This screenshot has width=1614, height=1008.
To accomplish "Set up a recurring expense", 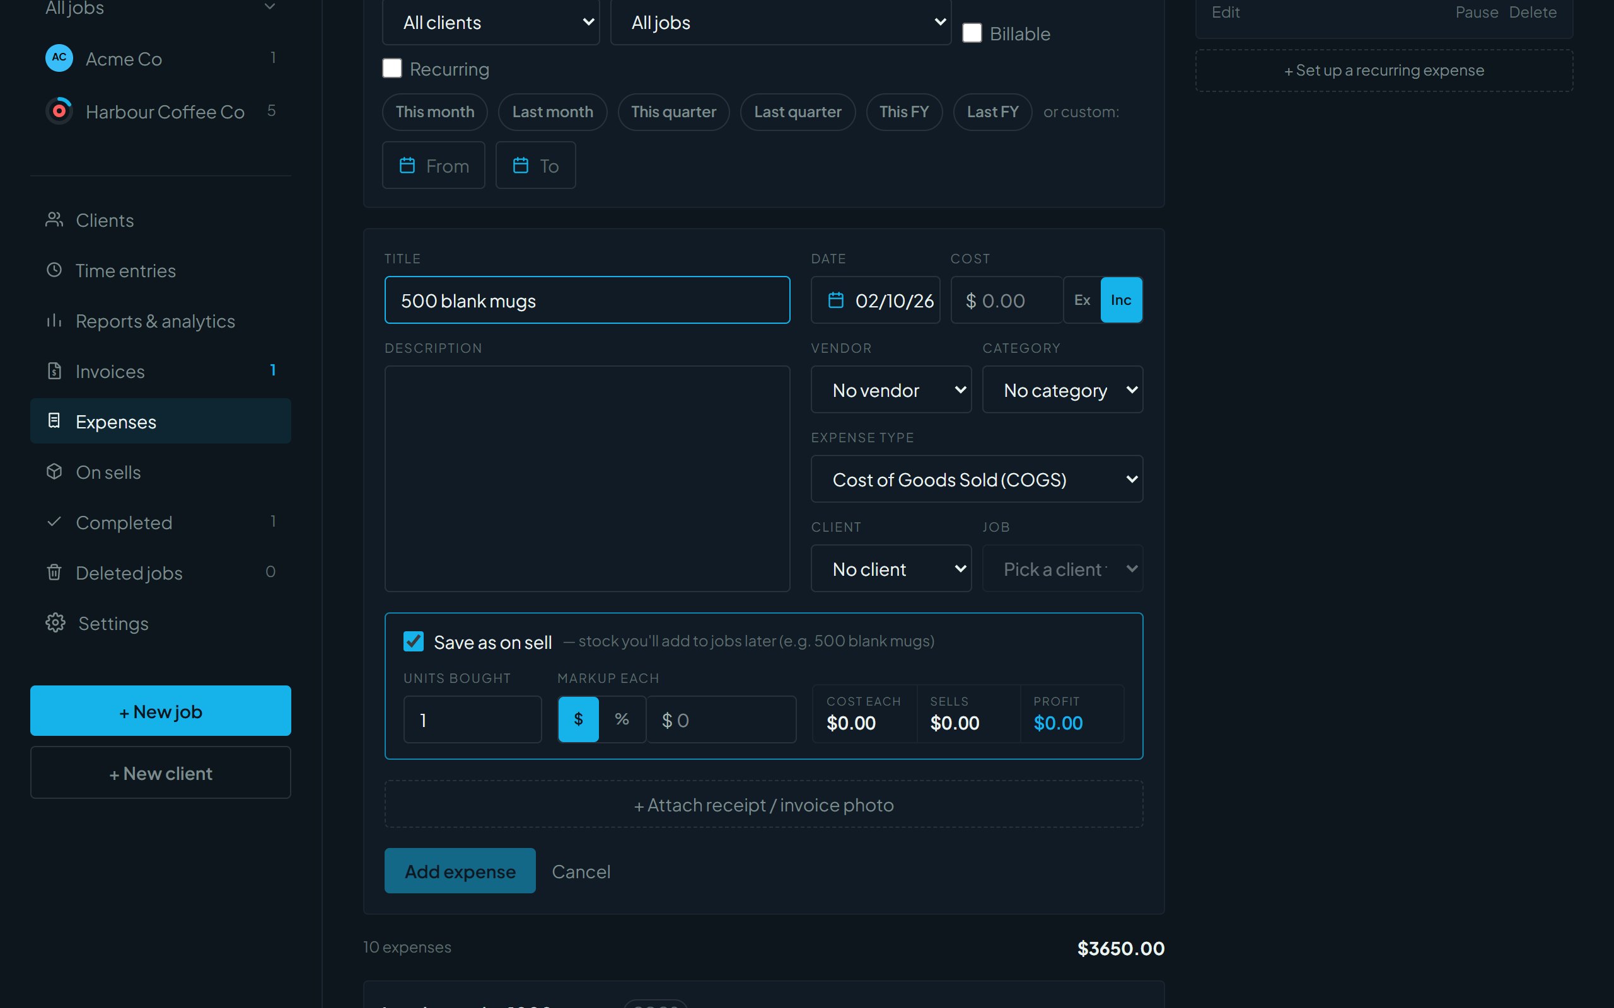I will [x=1384, y=70].
